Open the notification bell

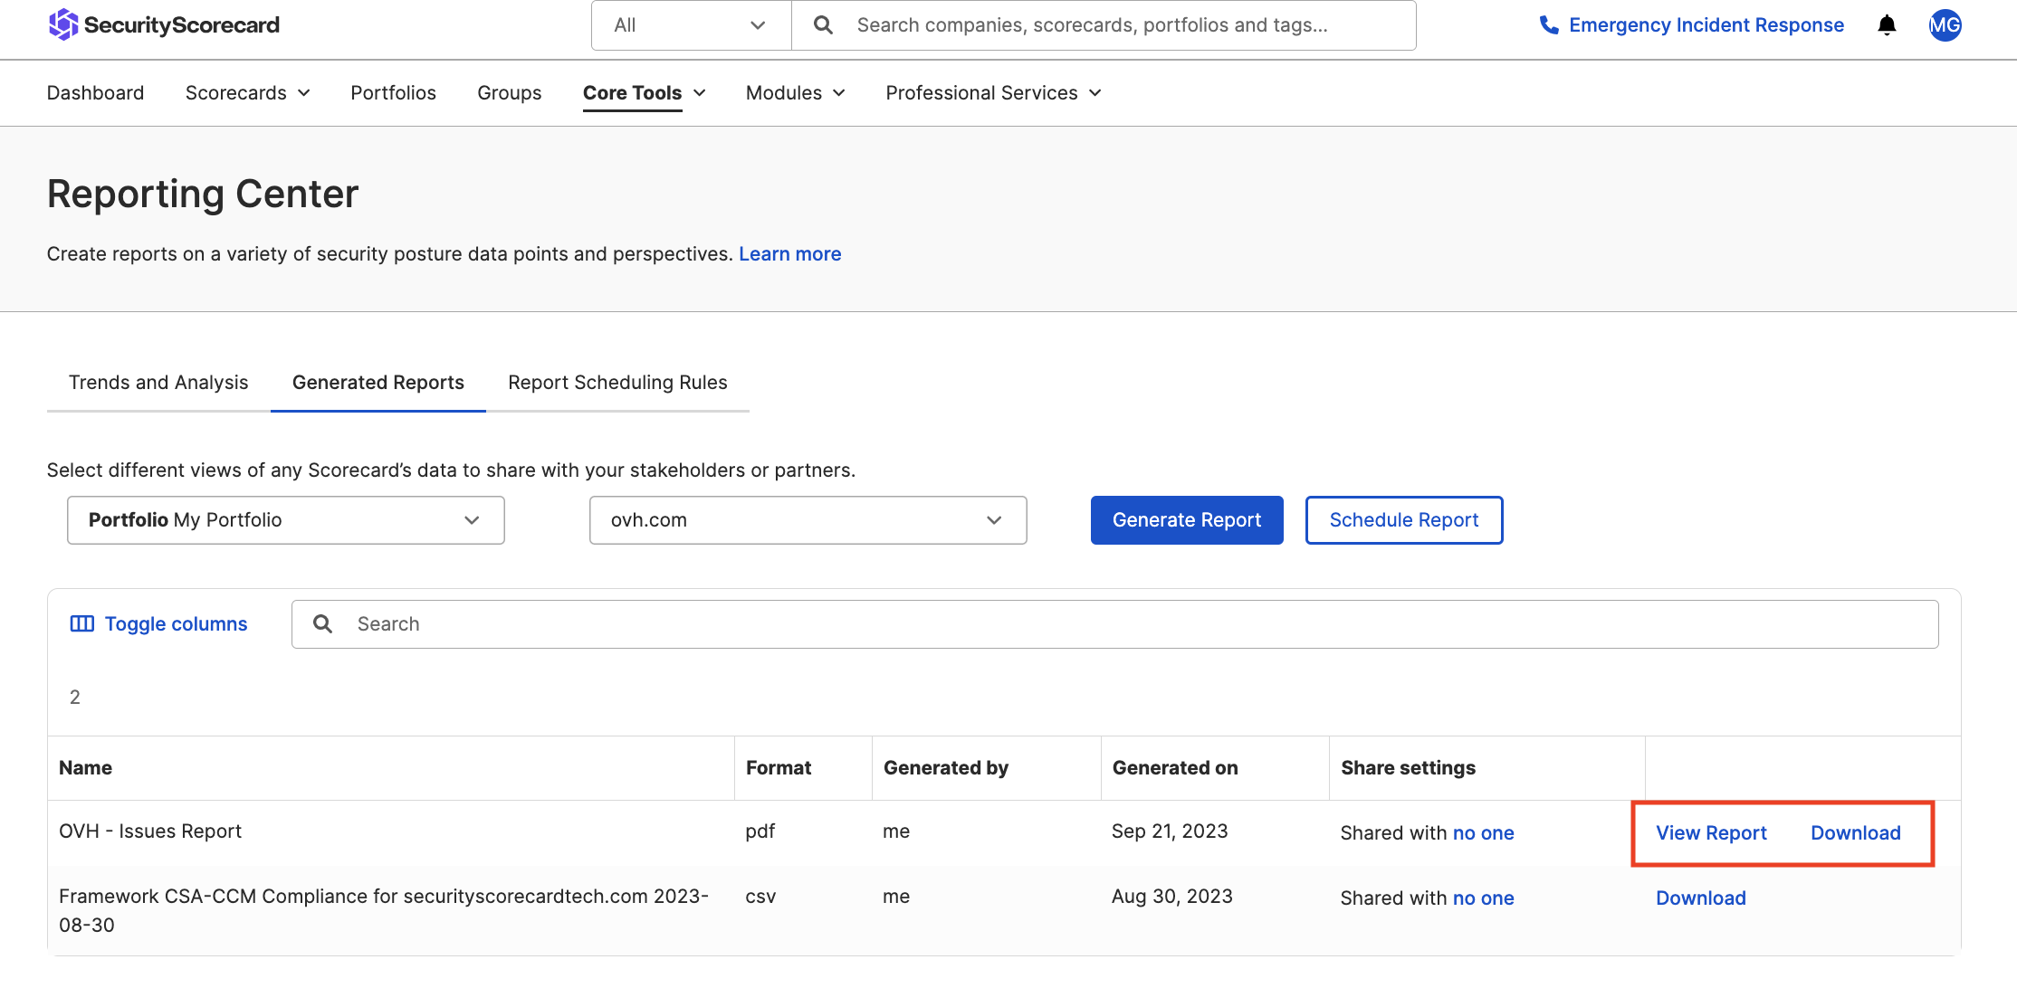point(1887,25)
